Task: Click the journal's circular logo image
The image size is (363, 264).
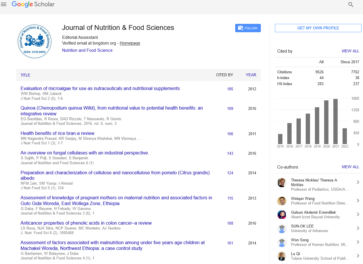Action: (35, 41)
